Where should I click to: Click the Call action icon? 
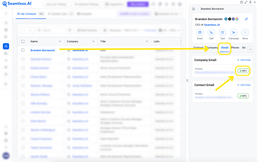[211, 33]
